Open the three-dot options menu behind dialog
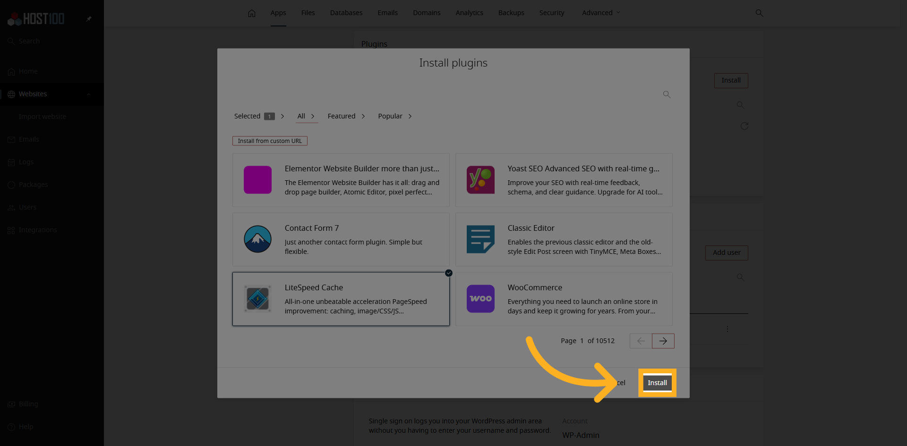 (x=727, y=328)
